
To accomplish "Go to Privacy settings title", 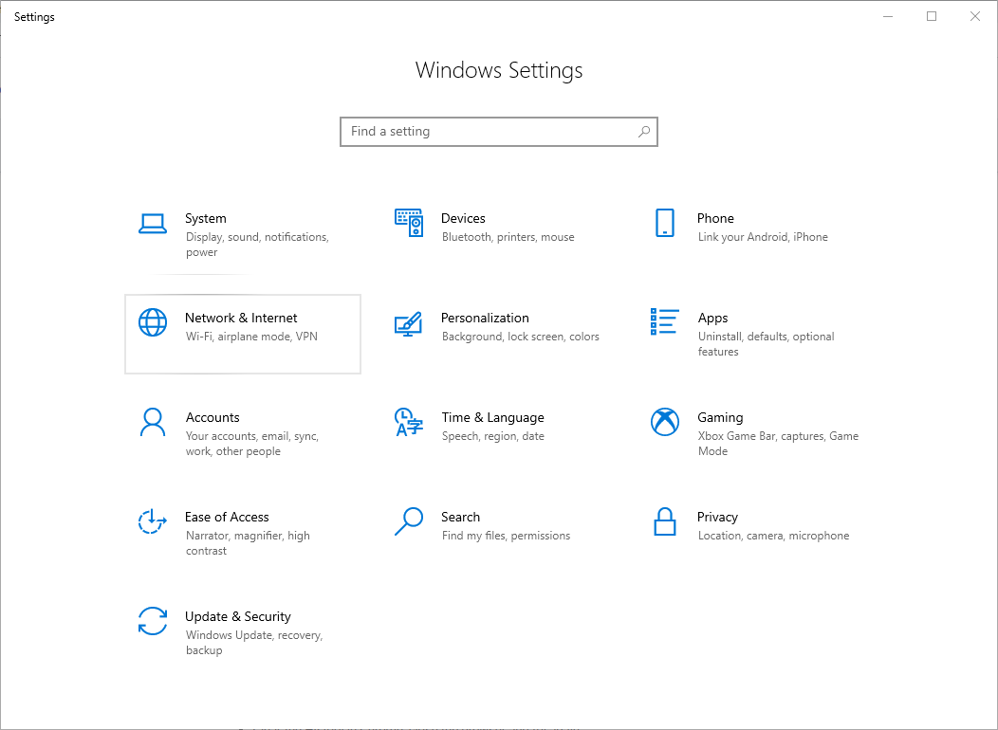I will pyautogui.click(x=717, y=517).
